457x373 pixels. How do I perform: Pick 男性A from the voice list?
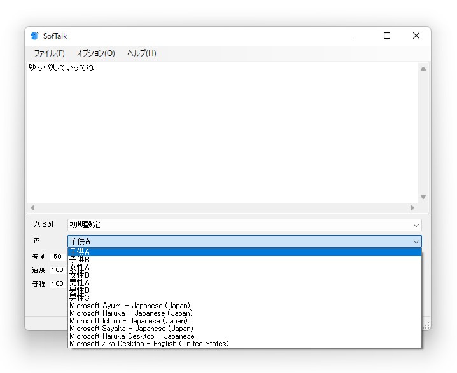point(244,283)
